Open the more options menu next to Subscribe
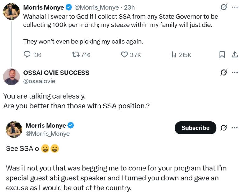The height and width of the screenshot is (194, 241). coord(234,128)
